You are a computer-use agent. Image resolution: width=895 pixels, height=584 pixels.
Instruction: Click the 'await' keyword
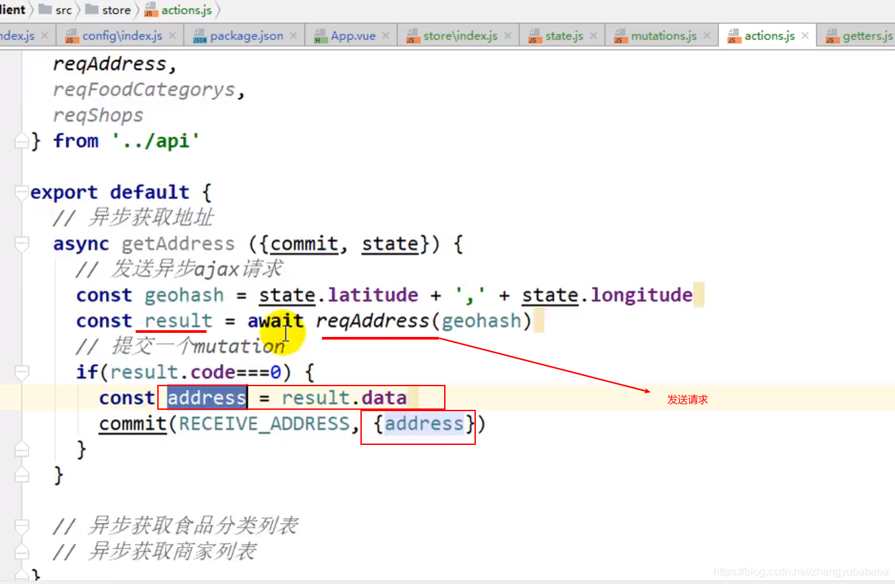pos(276,321)
